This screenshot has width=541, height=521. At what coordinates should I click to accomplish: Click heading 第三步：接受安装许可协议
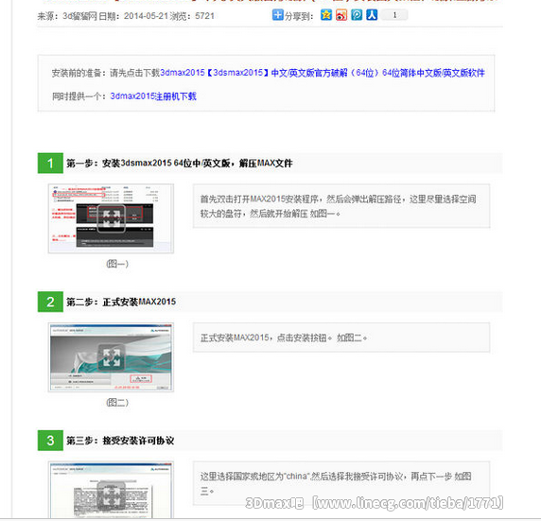point(120,441)
